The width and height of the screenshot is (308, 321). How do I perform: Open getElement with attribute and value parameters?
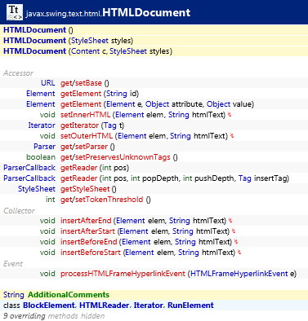(157, 104)
